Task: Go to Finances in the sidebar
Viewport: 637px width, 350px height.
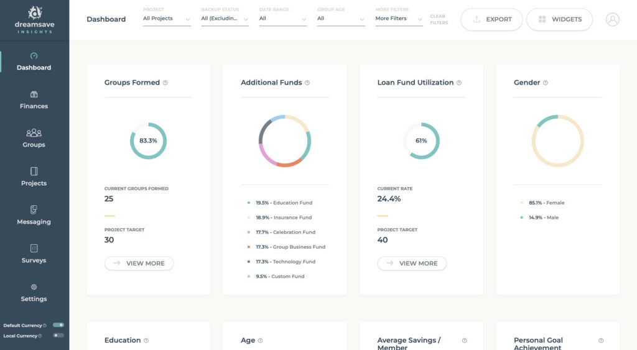Action: click(34, 100)
